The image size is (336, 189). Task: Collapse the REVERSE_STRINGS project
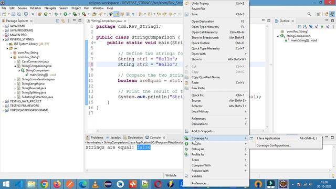(3, 39)
